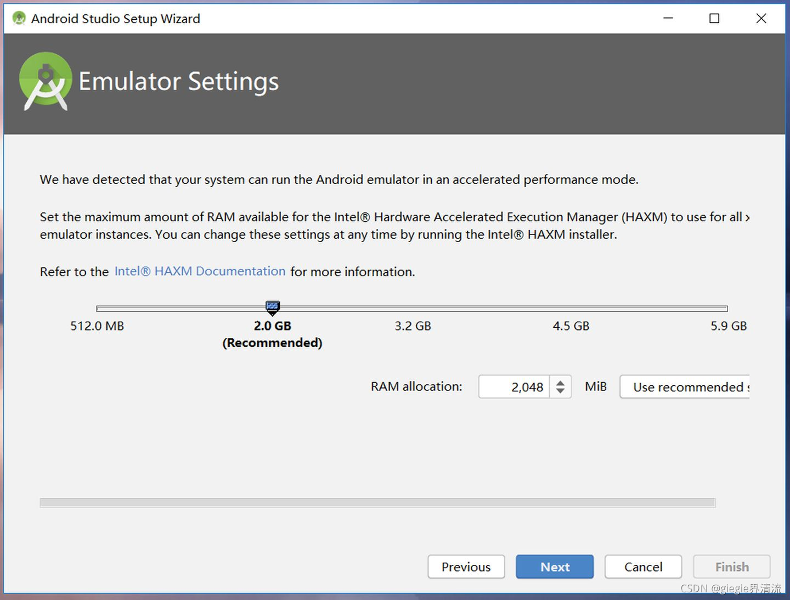Proceed with the Next button
Viewport: 790px width, 600px height.
555,567
